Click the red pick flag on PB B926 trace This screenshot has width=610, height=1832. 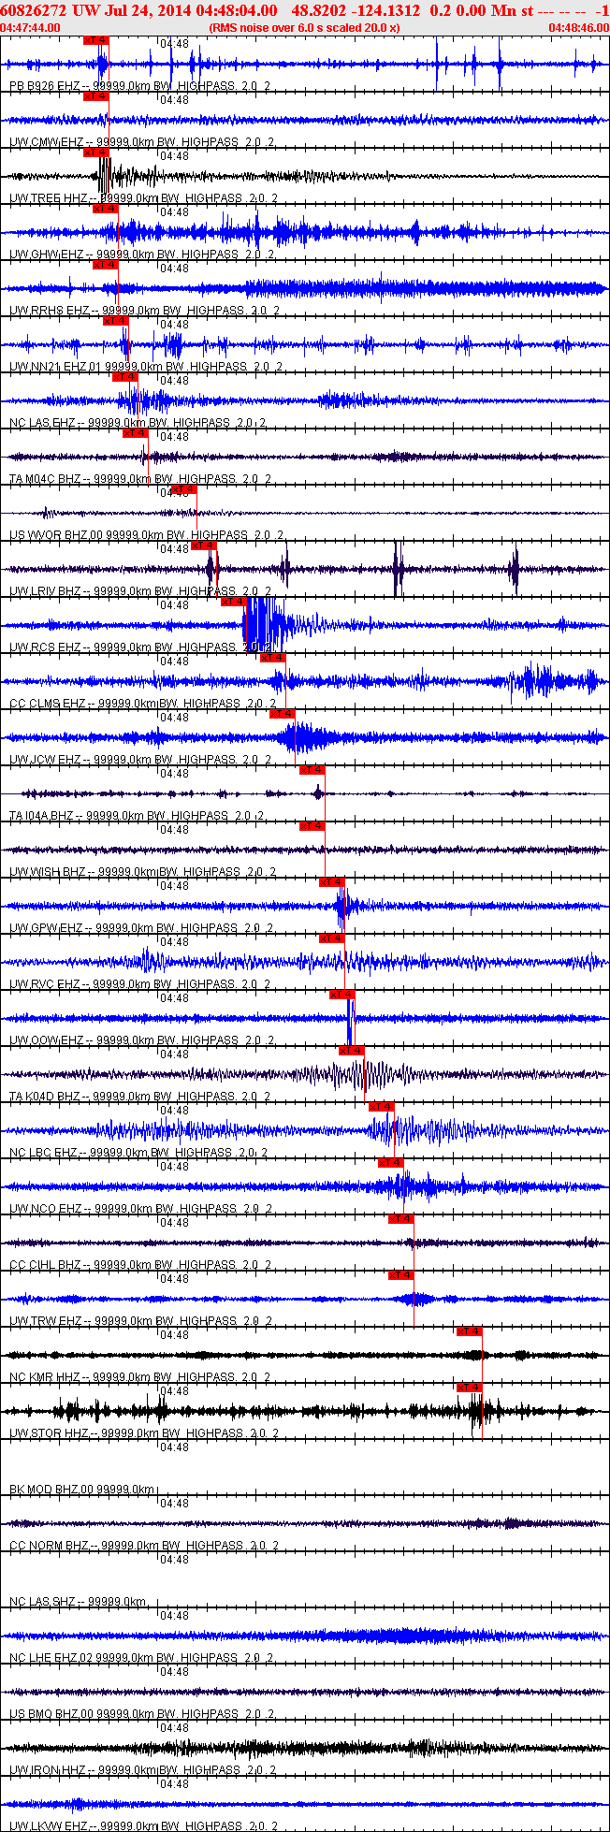[96, 40]
